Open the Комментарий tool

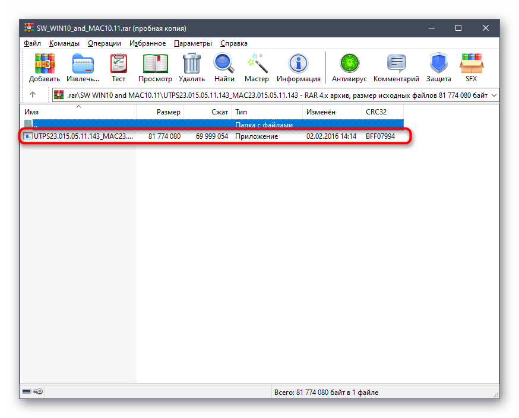pyautogui.click(x=396, y=63)
